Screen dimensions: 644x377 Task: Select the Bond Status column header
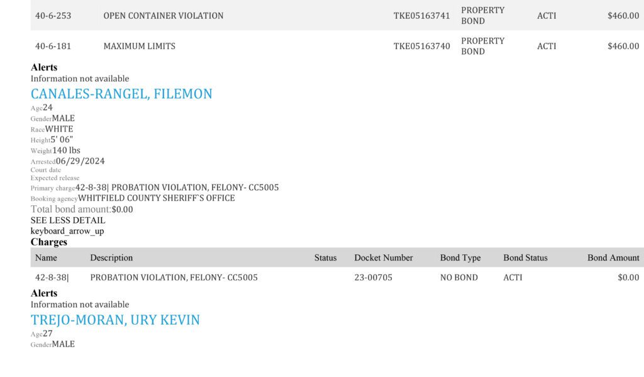coord(525,258)
